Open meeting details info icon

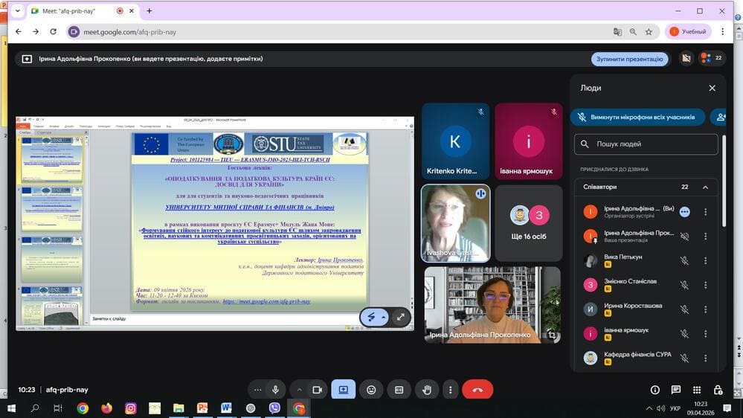point(654,390)
